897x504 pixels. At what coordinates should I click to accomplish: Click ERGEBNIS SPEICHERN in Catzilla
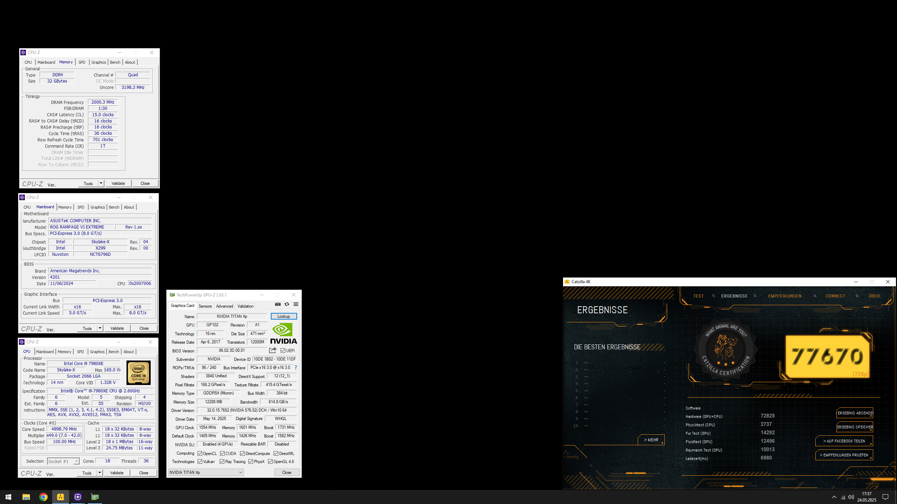855,427
